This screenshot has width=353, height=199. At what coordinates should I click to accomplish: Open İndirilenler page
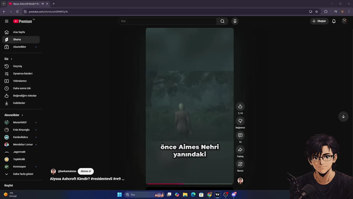(21, 103)
